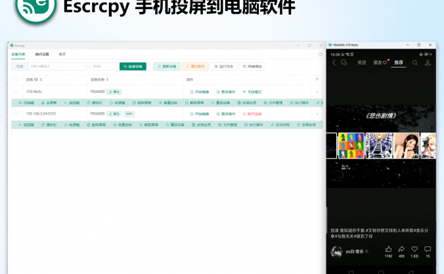Tap the heart icon showing 1.3万

pos(414,249)
